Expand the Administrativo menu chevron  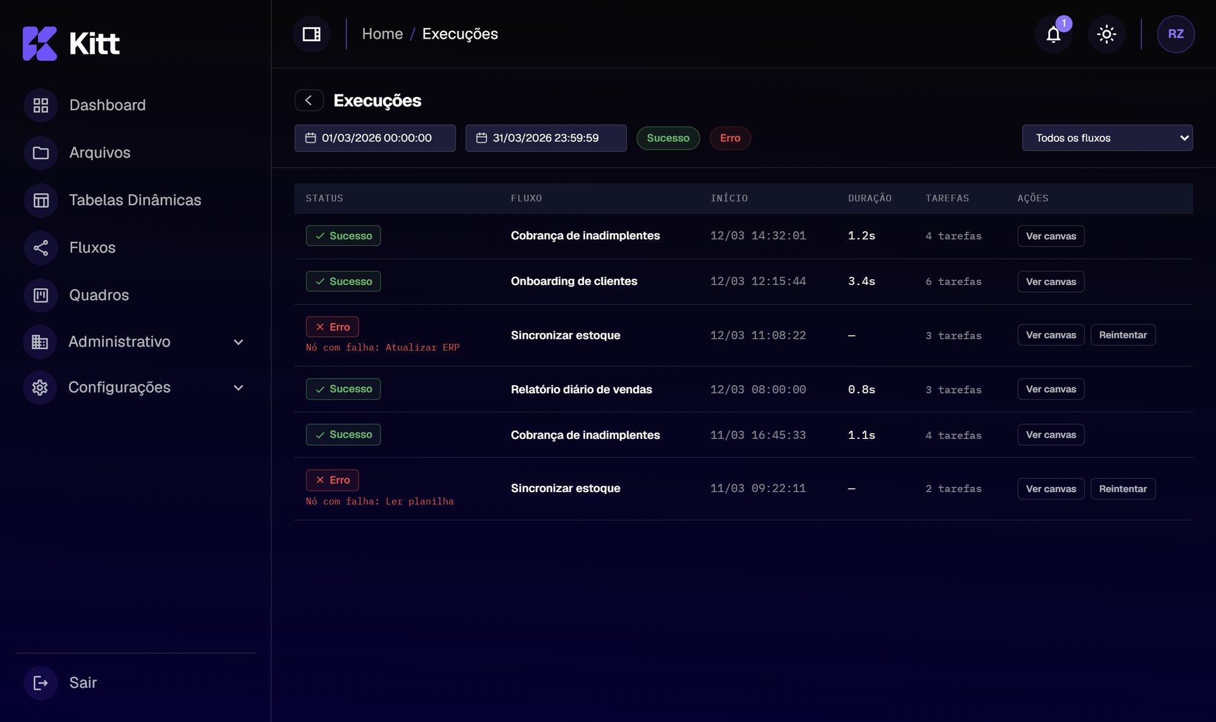point(238,342)
